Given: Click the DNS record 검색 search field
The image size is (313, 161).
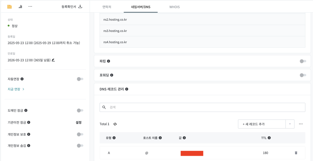Looking at the screenshot, I should (202, 107).
